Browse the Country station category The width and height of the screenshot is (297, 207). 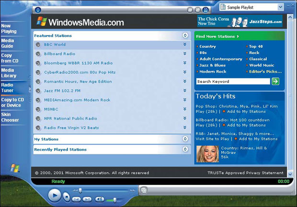pos(207,46)
